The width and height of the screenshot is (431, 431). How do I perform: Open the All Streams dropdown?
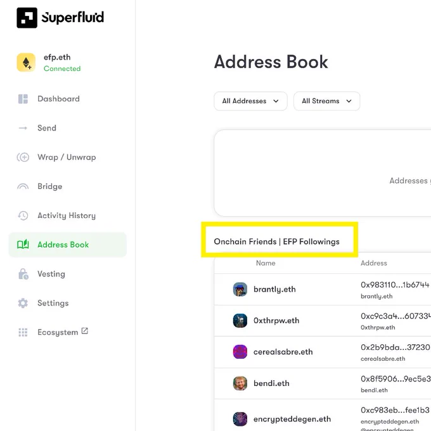pyautogui.click(x=326, y=101)
